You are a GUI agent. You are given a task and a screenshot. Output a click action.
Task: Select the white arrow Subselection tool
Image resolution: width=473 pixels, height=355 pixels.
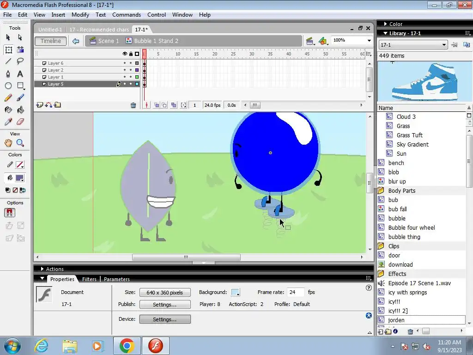[20, 37]
